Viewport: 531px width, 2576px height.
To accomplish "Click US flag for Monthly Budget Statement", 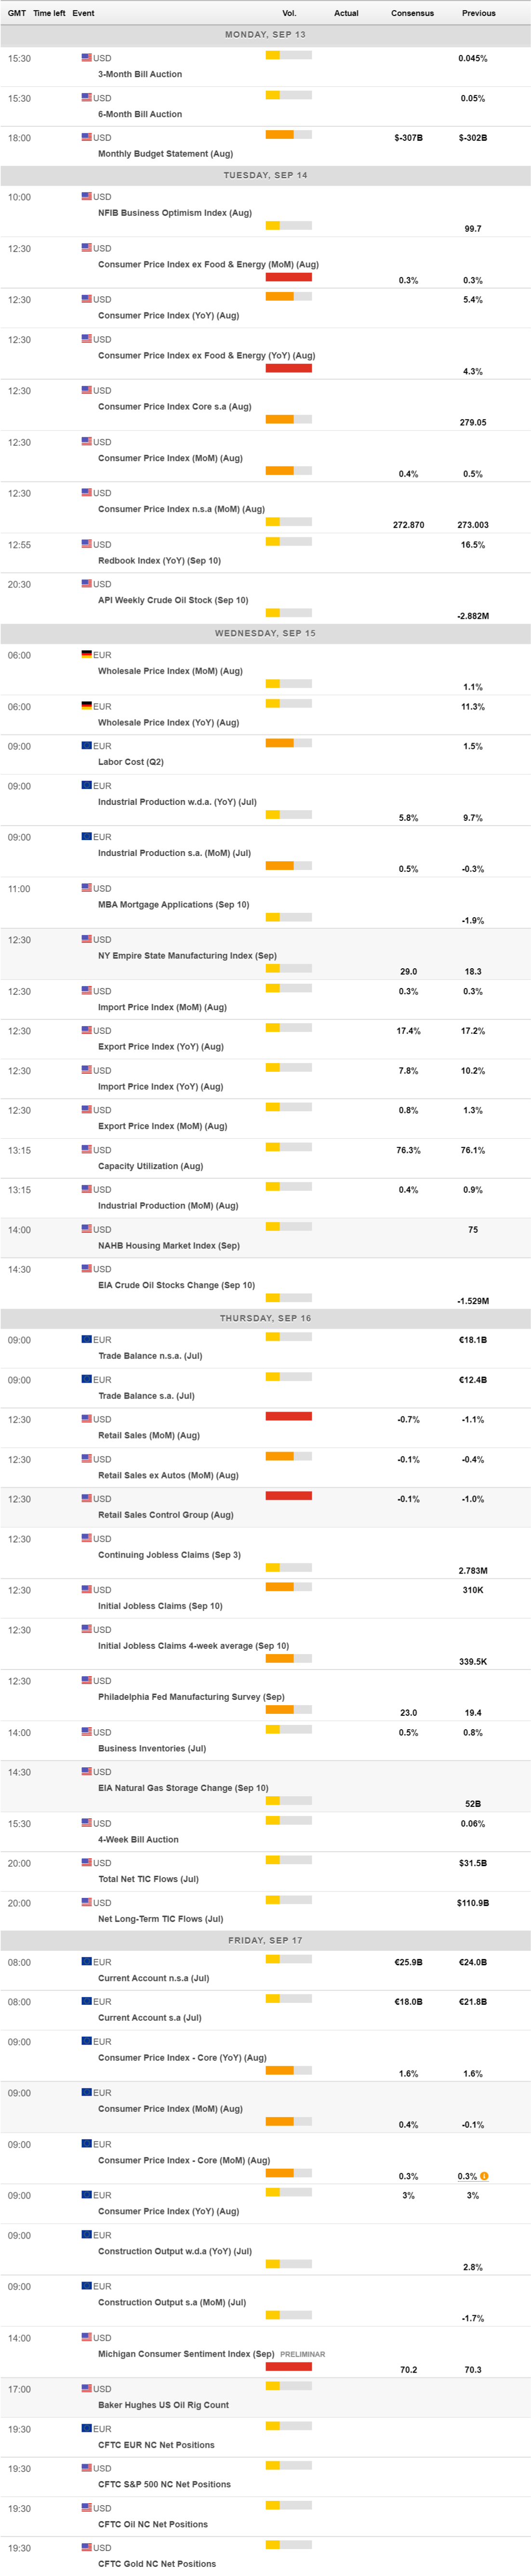I will (87, 137).
